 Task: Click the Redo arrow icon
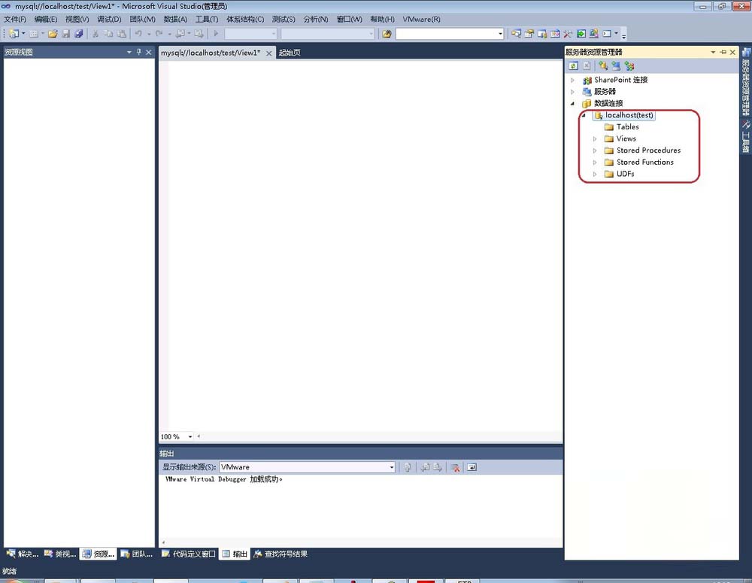159,34
